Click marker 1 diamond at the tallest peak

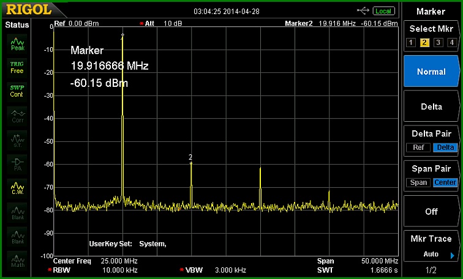pos(122,35)
